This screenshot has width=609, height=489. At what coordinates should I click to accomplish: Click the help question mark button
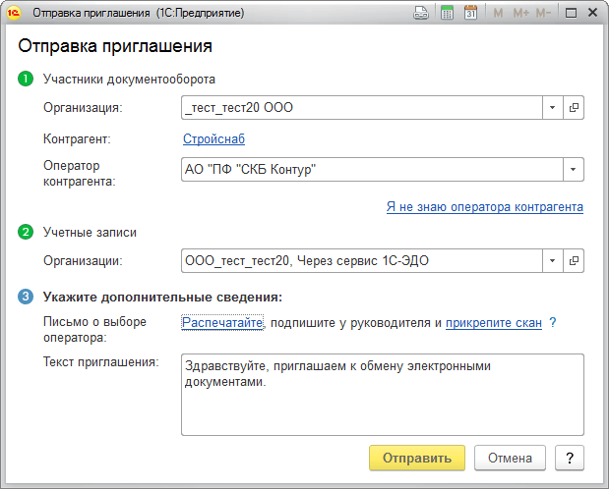tap(570, 458)
